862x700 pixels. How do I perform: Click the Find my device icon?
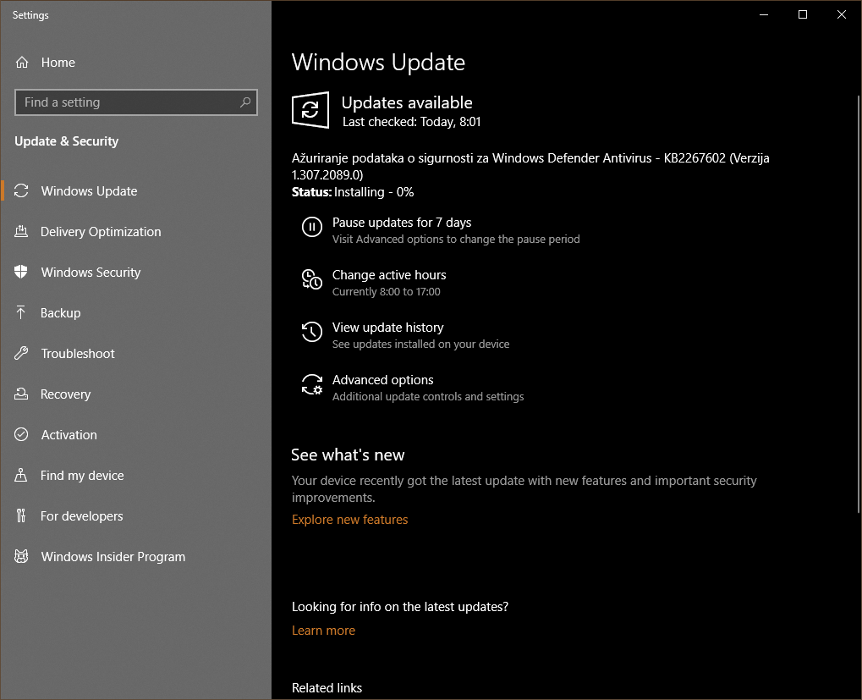pyautogui.click(x=21, y=475)
